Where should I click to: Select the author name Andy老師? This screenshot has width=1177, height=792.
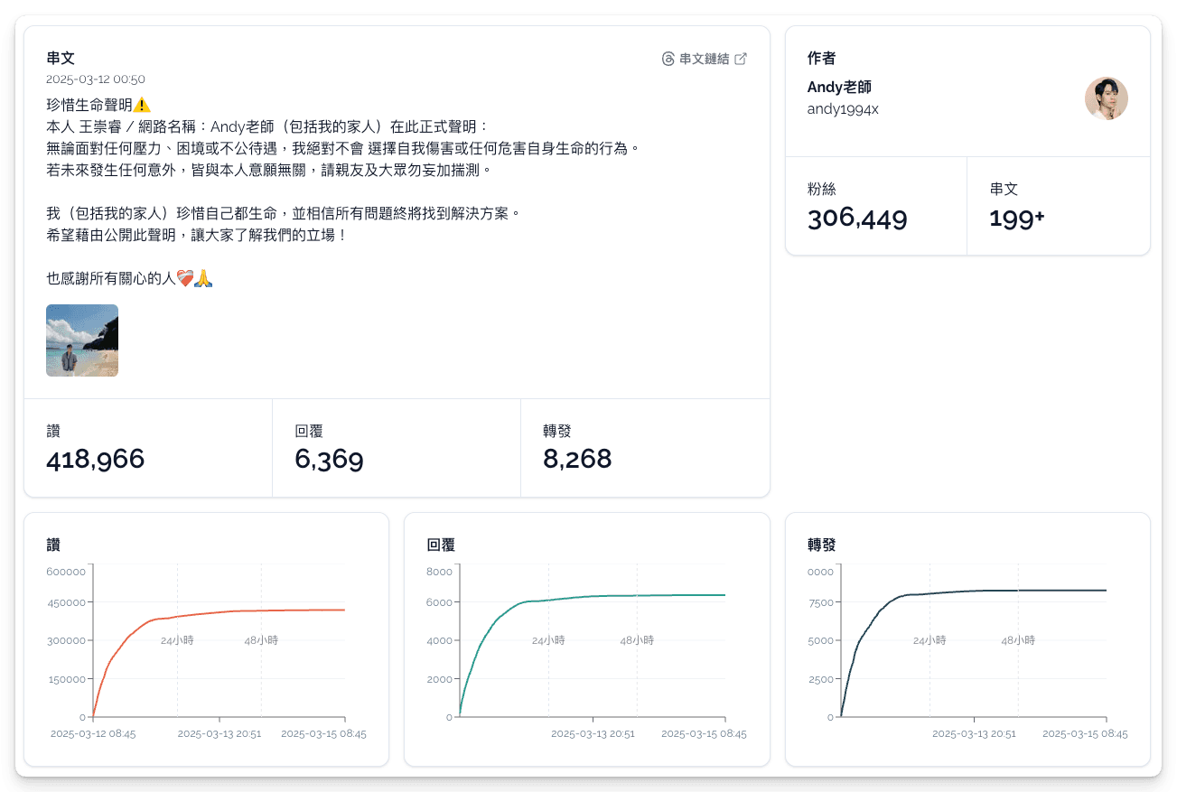[839, 88]
